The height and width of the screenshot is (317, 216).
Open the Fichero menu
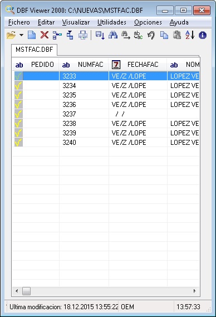point(19,22)
